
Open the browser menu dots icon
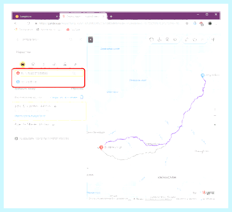[216, 23]
